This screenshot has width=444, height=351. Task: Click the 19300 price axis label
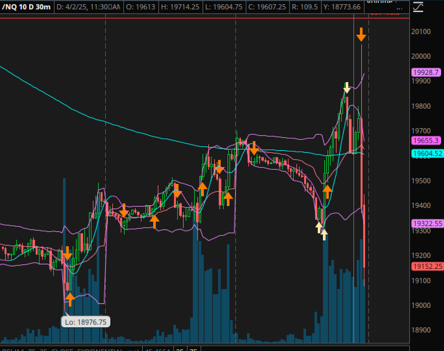pyautogui.click(x=421, y=231)
